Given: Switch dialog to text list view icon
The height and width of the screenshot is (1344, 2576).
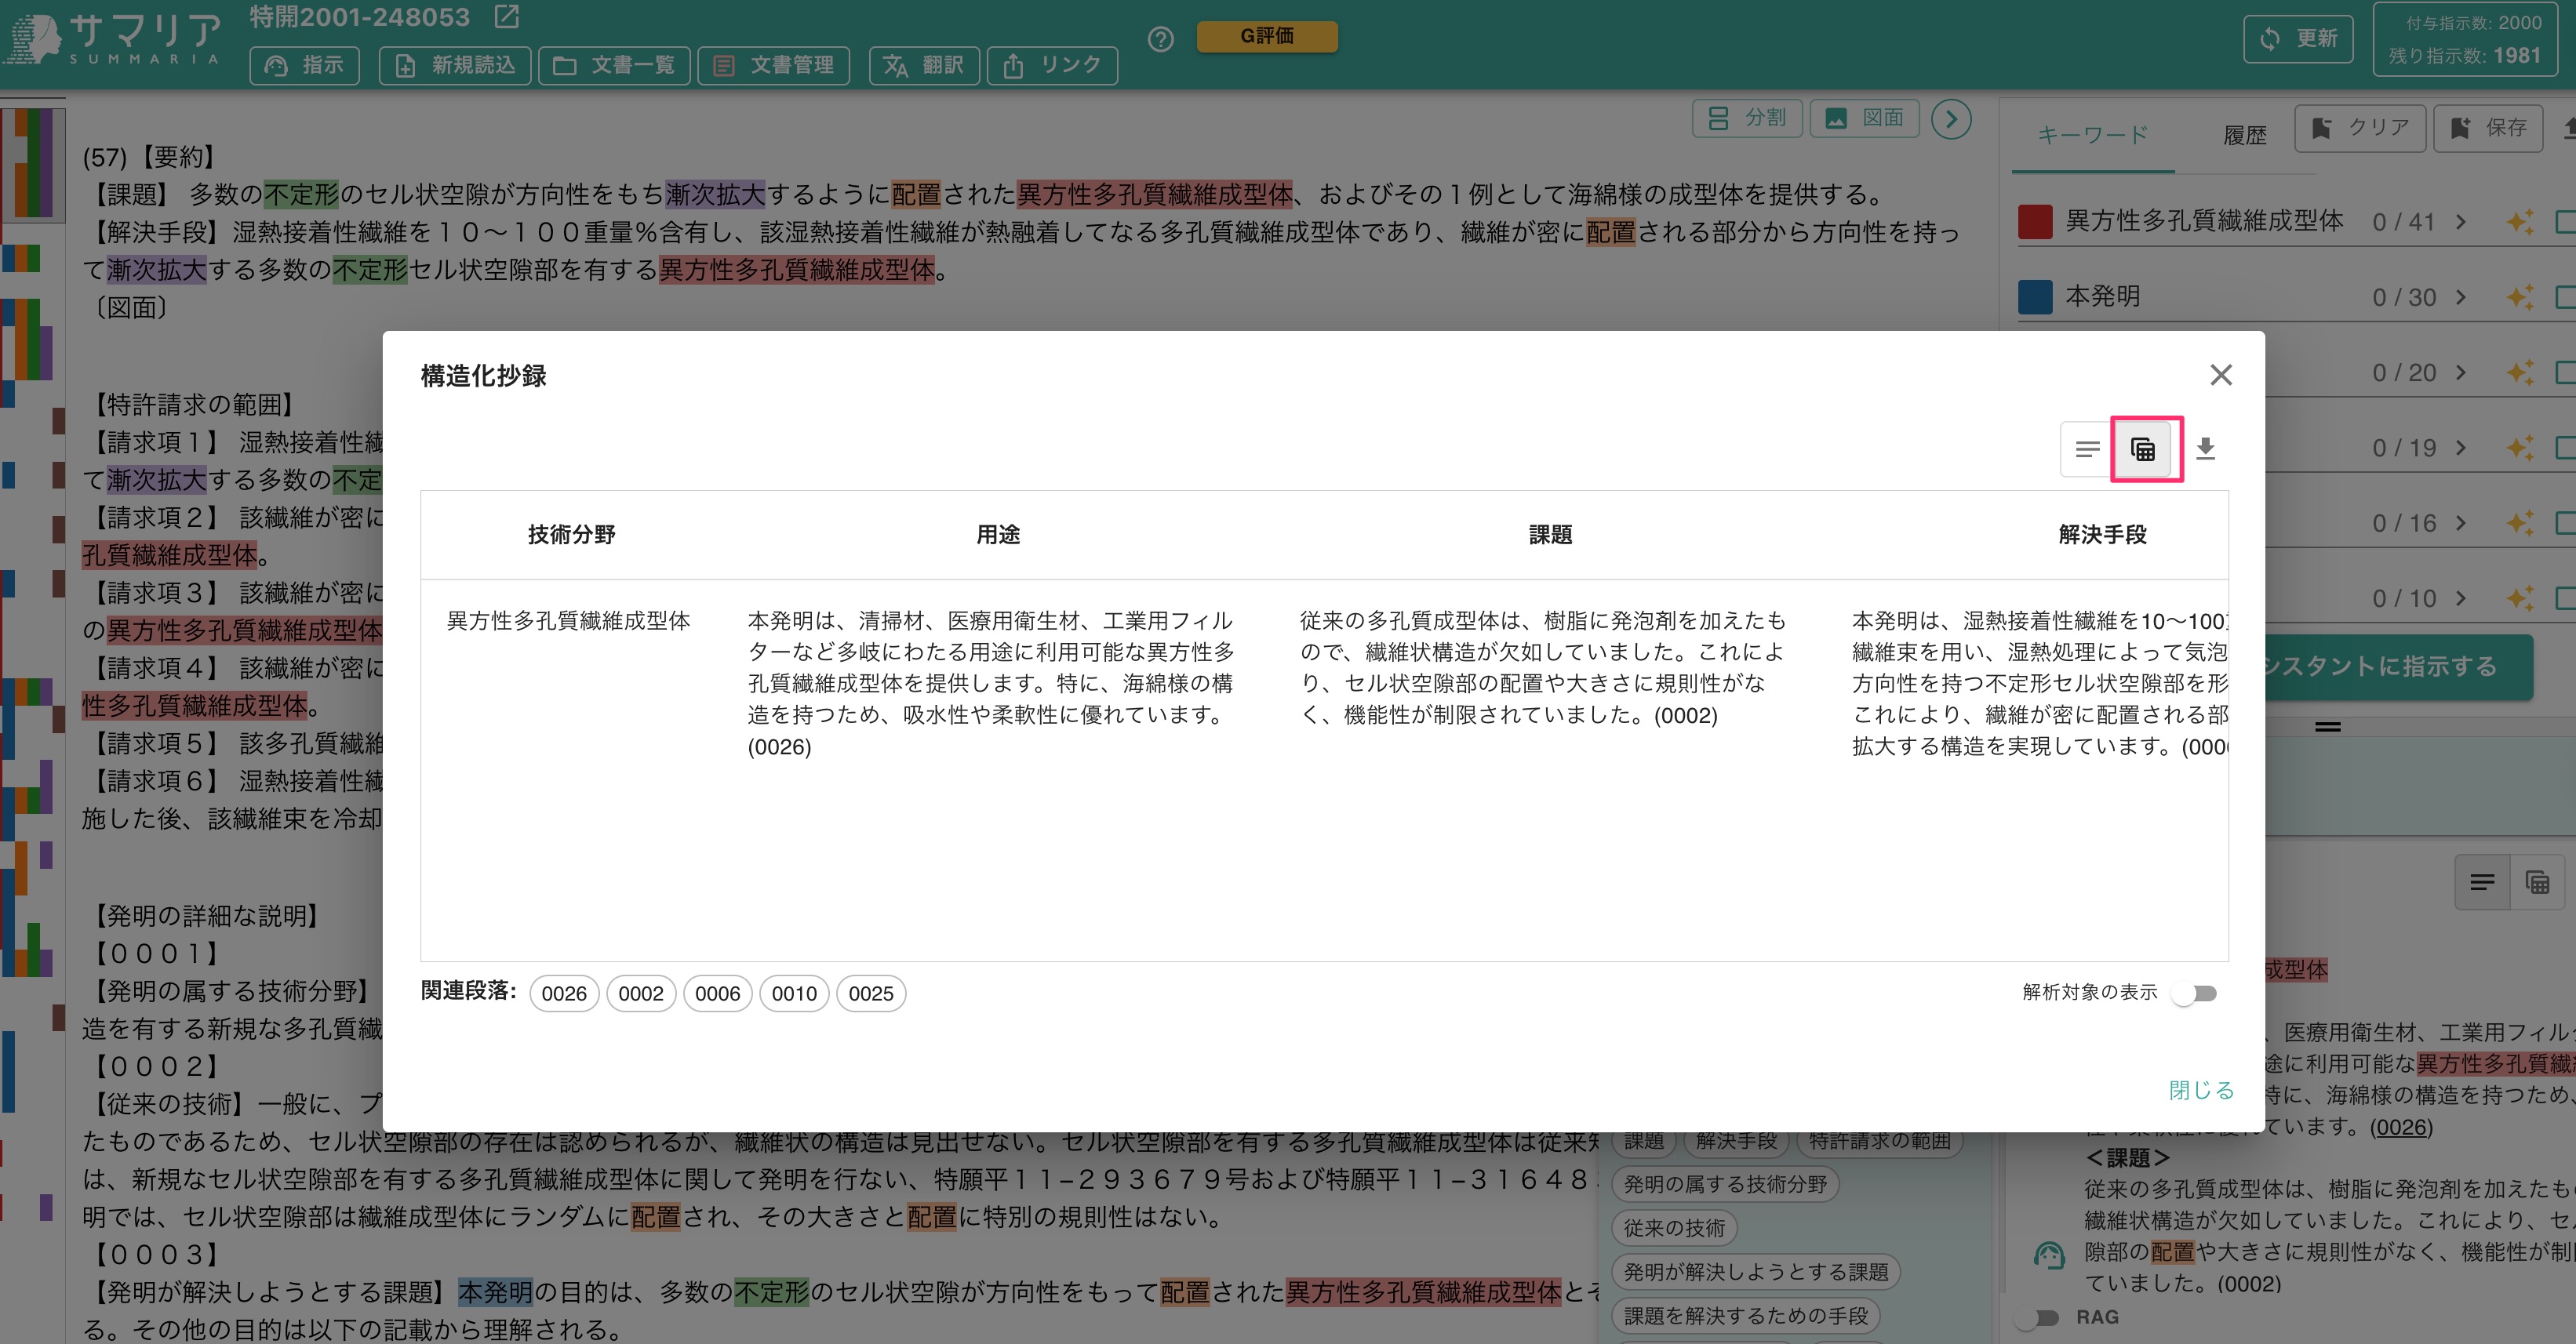Looking at the screenshot, I should point(2087,449).
